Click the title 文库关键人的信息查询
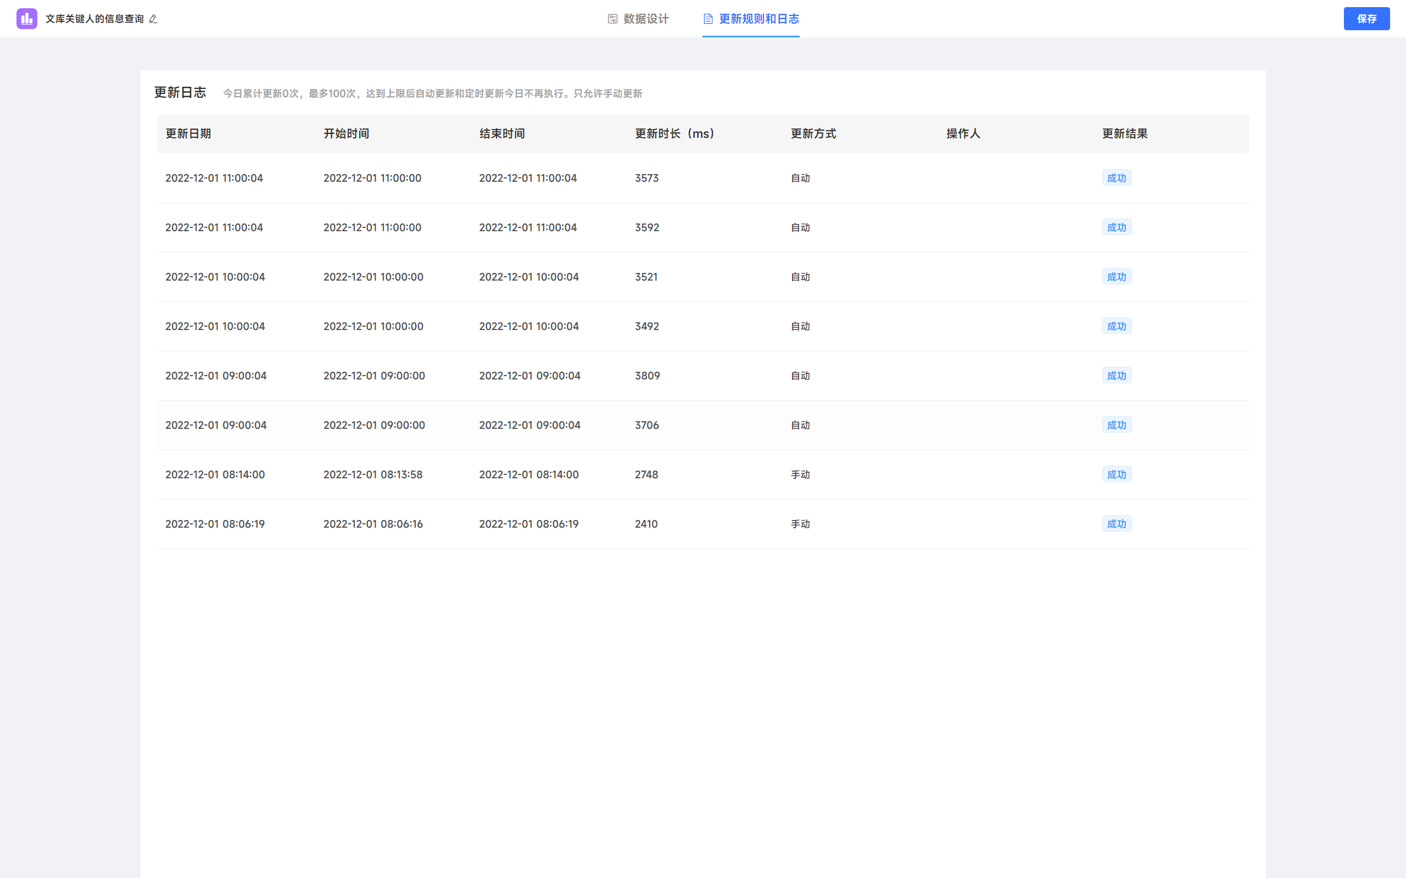This screenshot has width=1406, height=878. coord(94,19)
